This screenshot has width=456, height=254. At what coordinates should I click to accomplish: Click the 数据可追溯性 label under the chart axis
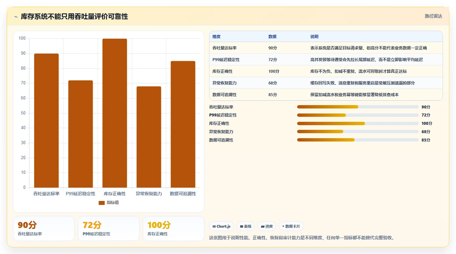[x=183, y=194]
